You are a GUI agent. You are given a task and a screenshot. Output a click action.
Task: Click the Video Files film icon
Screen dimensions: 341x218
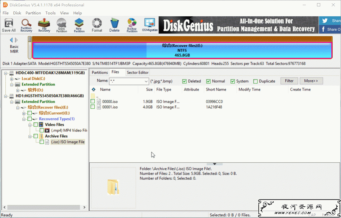coord(41,124)
